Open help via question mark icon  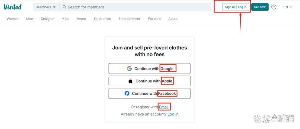pyautogui.click(x=274, y=7)
